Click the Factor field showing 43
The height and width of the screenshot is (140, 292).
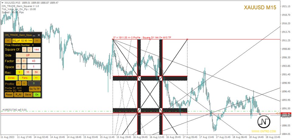[x=34, y=61]
